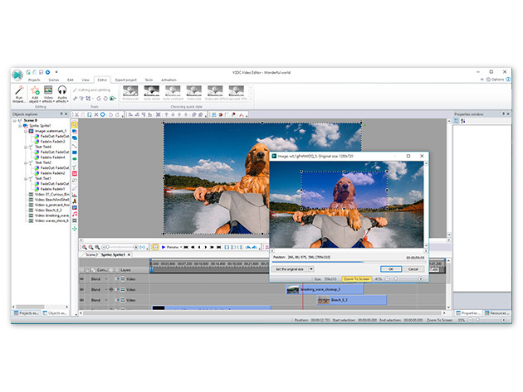This screenshot has height=392, width=523.
Task: Collapse the Scene 0 tree node
Action: [x=15, y=120]
